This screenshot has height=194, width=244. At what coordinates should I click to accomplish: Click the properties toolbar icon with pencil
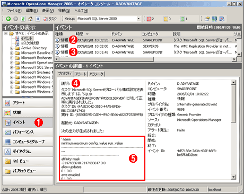point(207,19)
